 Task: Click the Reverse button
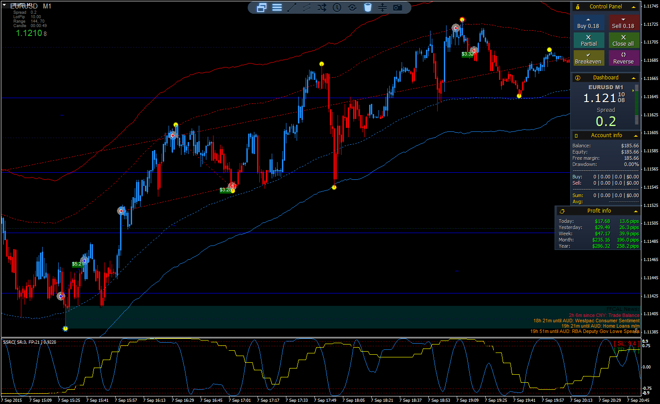pos(624,58)
